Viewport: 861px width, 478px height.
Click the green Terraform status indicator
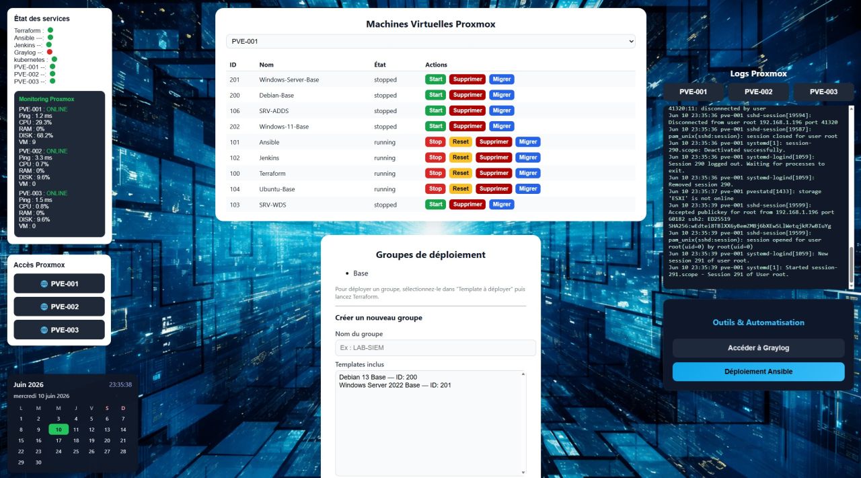tap(50, 30)
